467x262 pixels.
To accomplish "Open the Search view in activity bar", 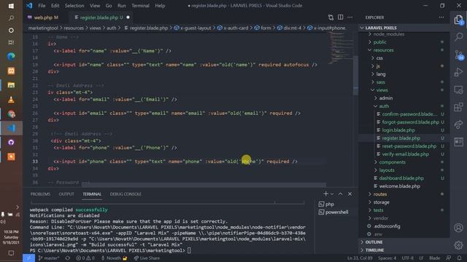I will 459,37.
